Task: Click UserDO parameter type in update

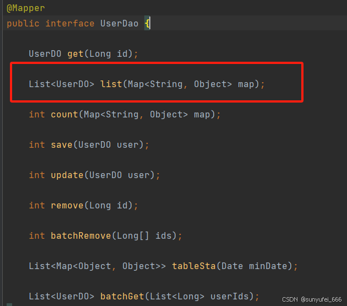Action: click(x=106, y=175)
